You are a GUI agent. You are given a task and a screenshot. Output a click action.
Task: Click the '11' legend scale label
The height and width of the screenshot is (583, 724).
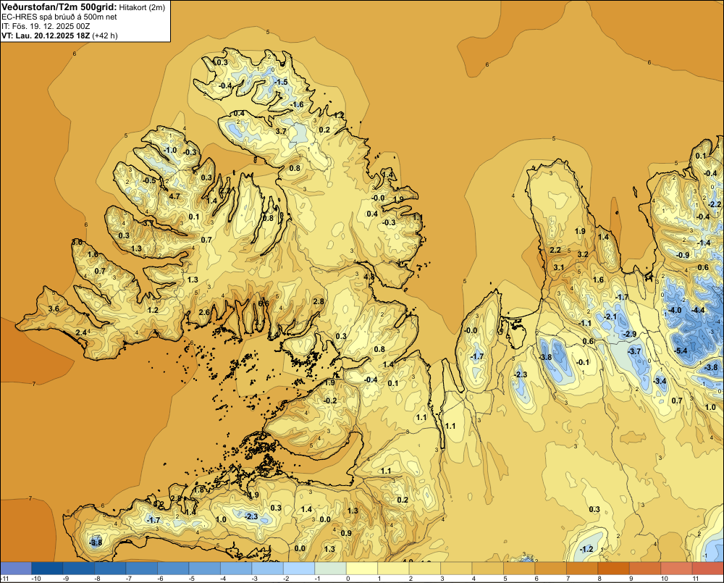[x=695, y=579]
